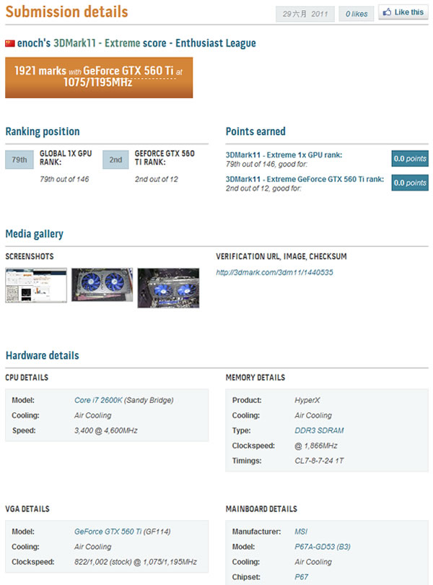Select the @ 1,866MHz memory clockspeed value

click(316, 446)
